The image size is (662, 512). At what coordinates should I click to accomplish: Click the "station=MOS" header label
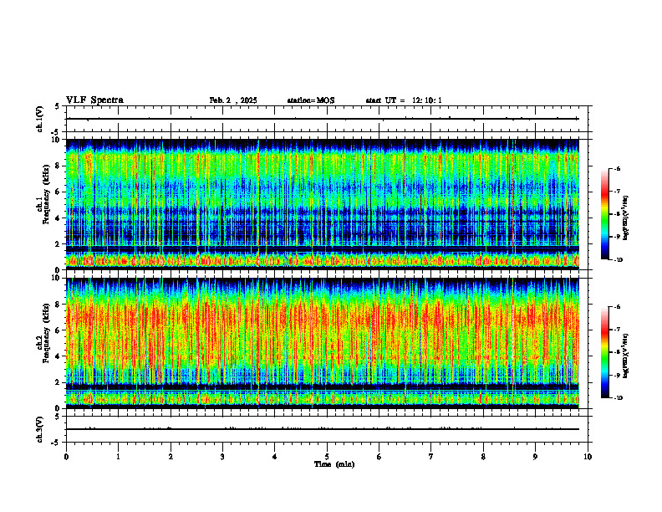click(311, 100)
